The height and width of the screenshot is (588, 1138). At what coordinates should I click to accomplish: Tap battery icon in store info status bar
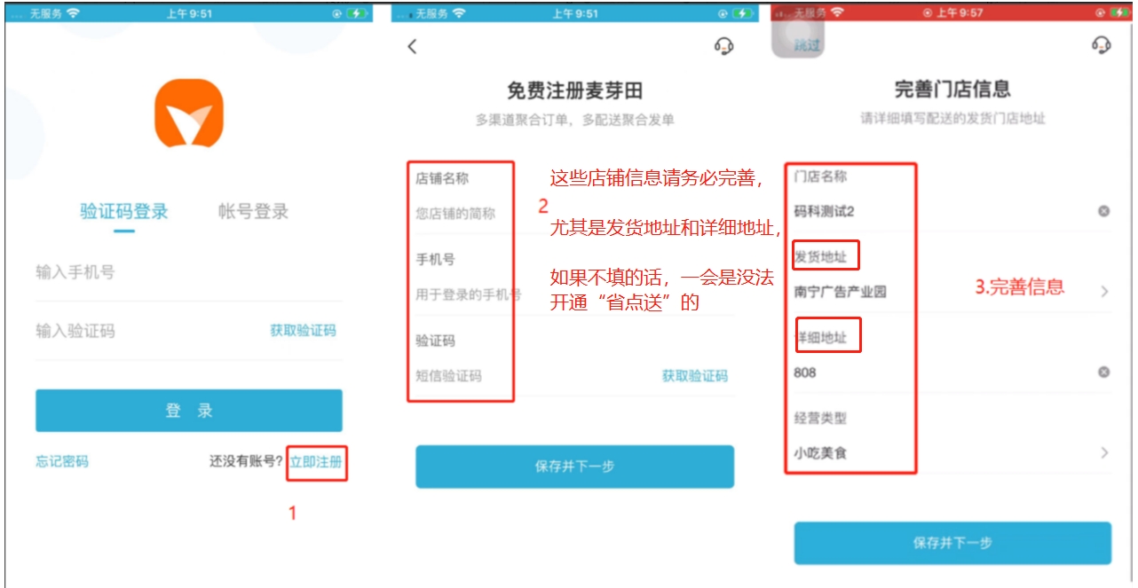pyautogui.click(x=1120, y=12)
